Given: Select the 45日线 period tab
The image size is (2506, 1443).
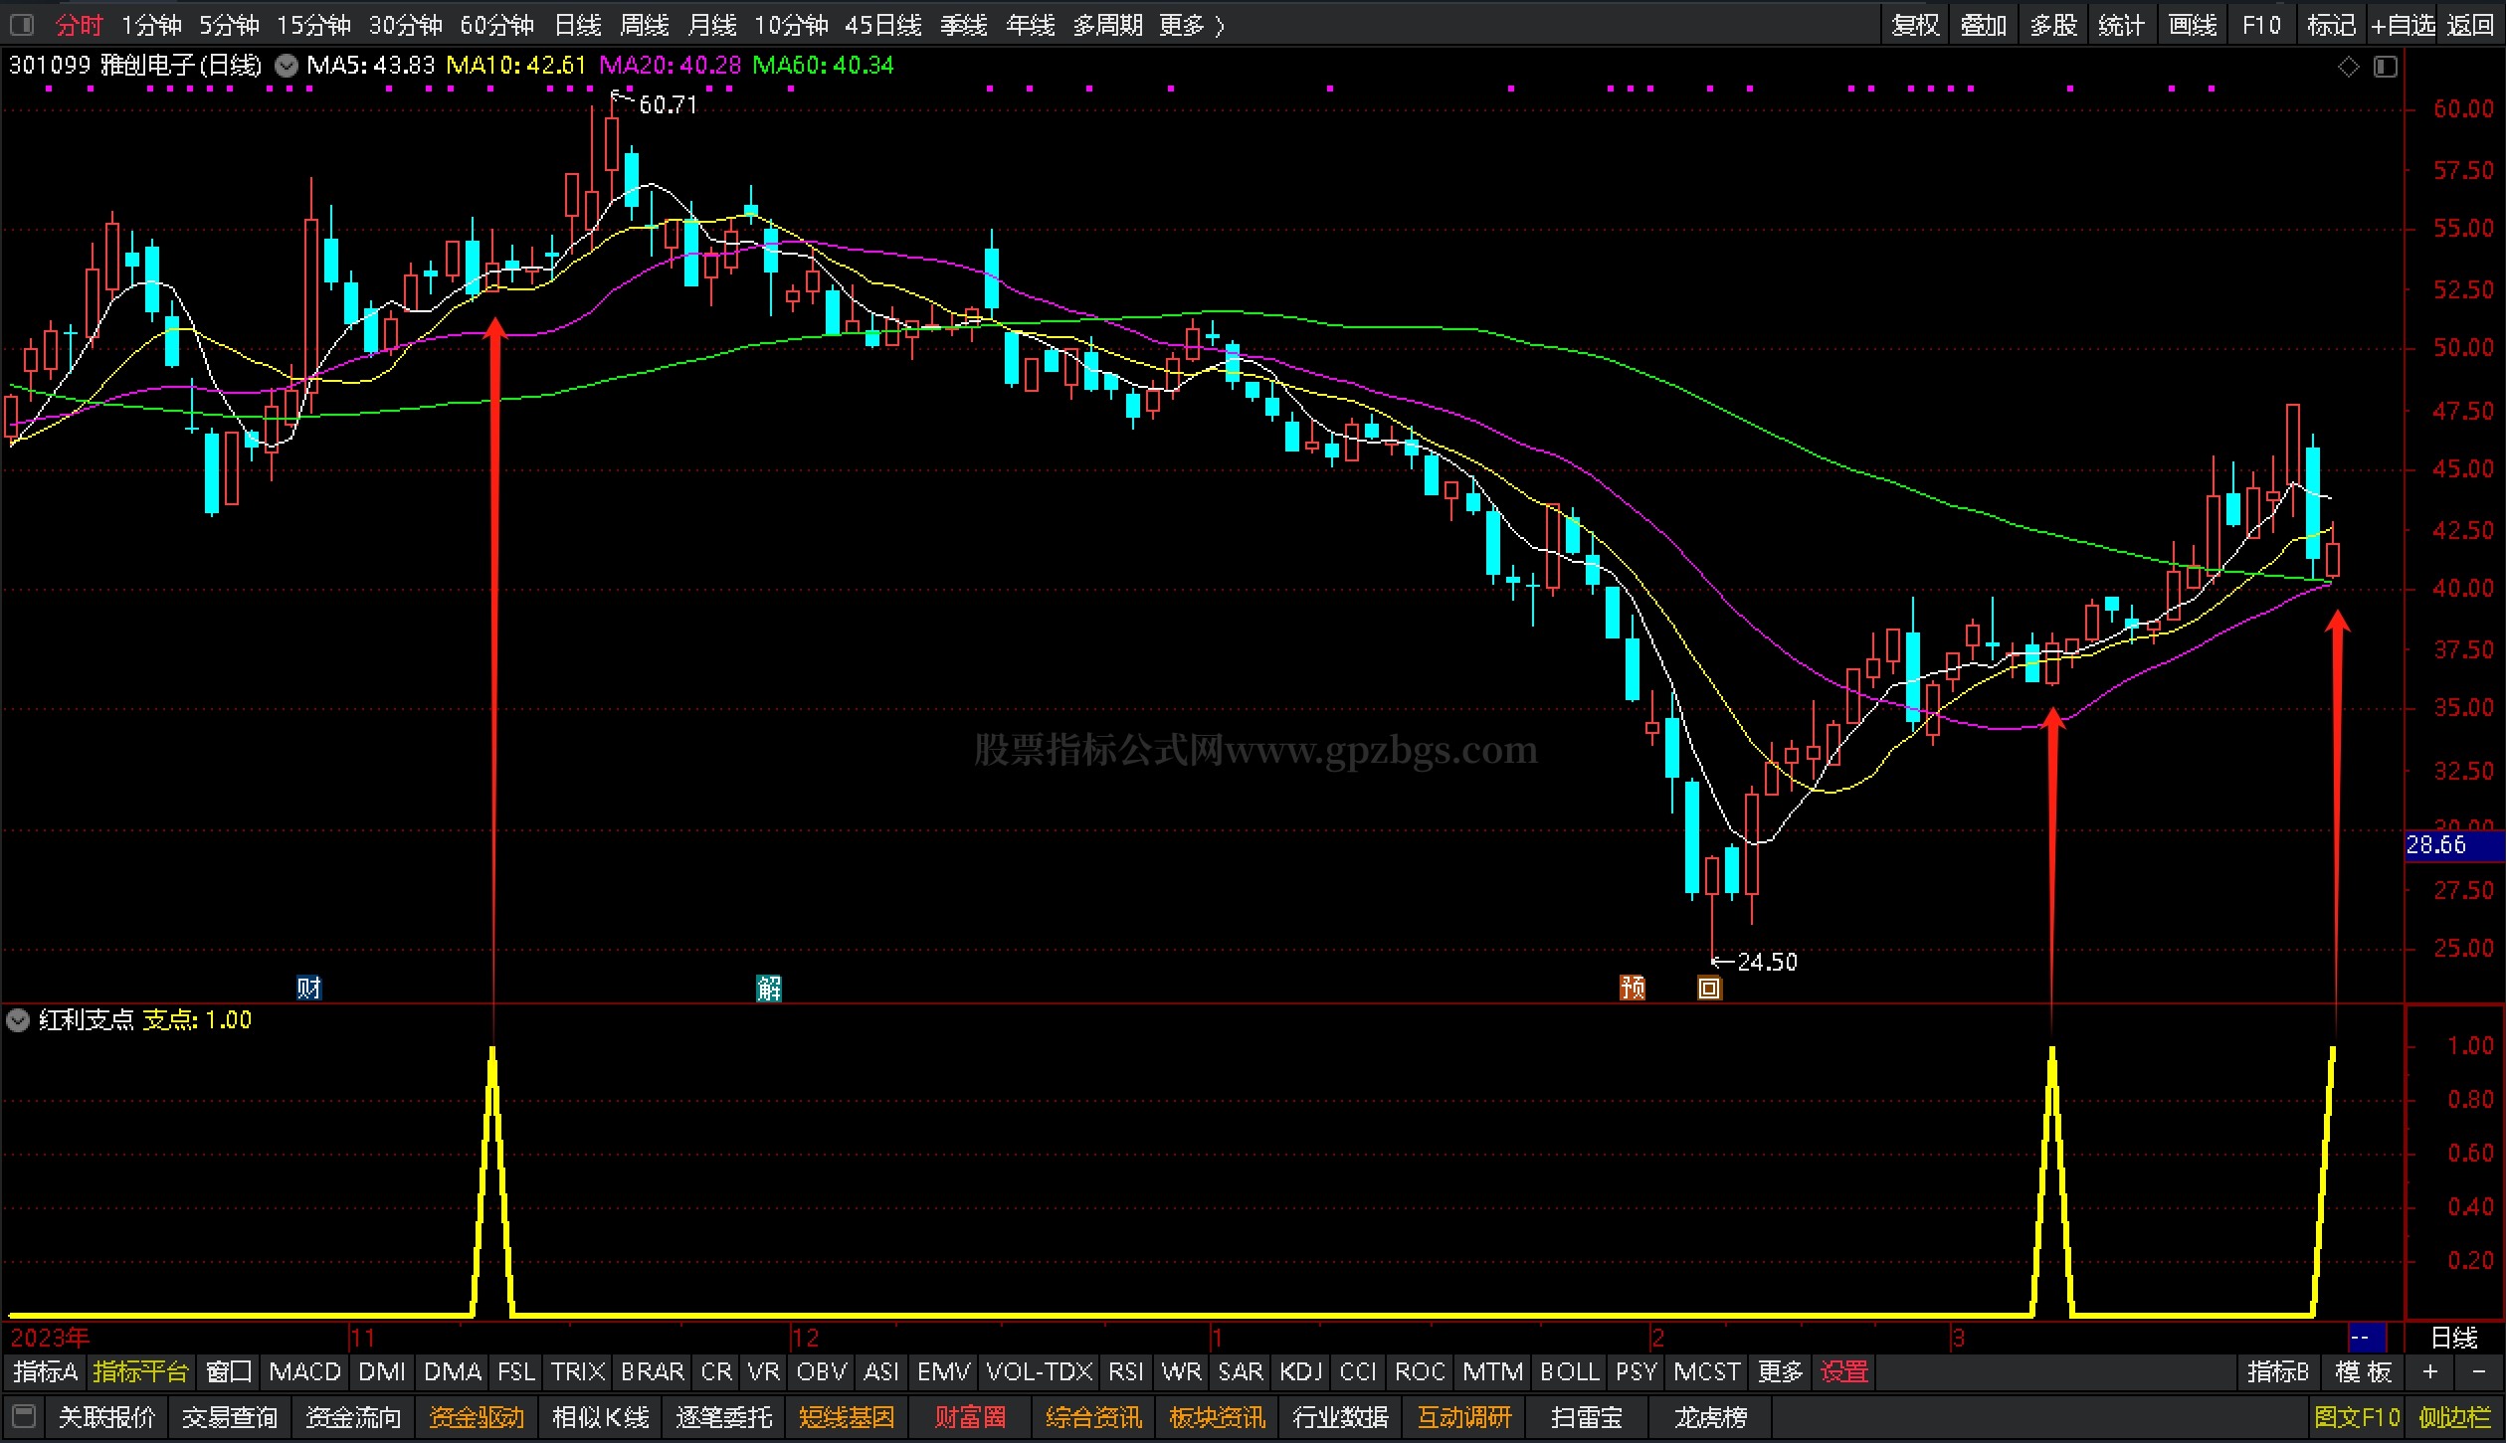Looking at the screenshot, I should pos(883,25).
